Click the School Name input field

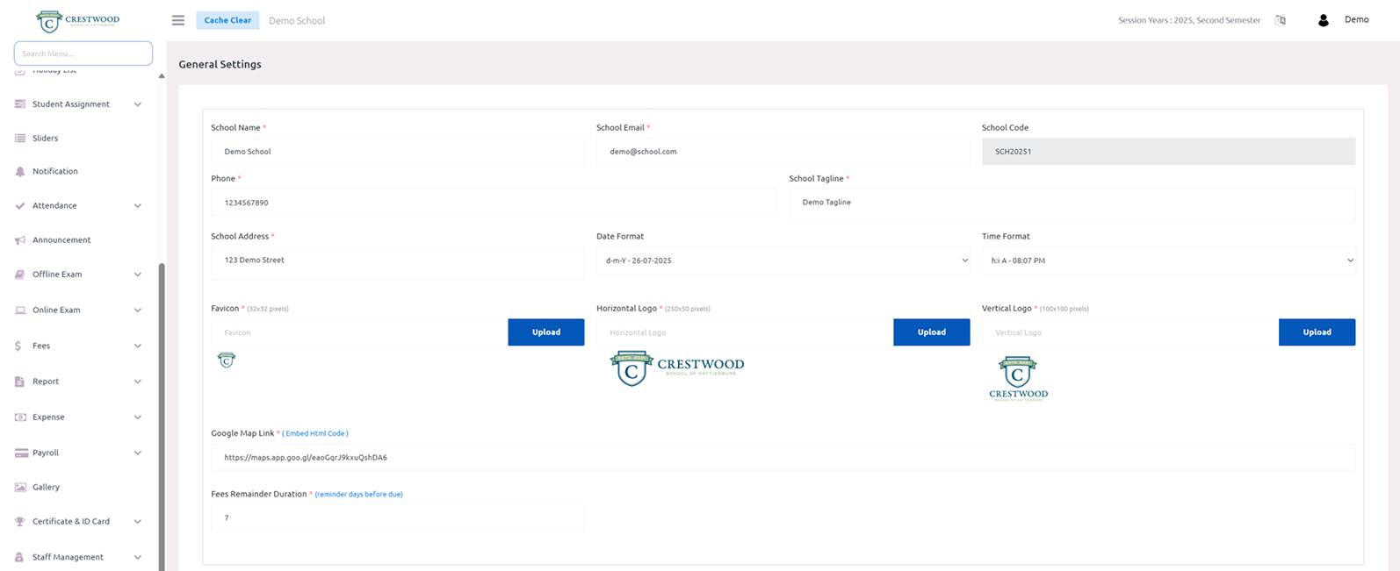click(x=397, y=152)
